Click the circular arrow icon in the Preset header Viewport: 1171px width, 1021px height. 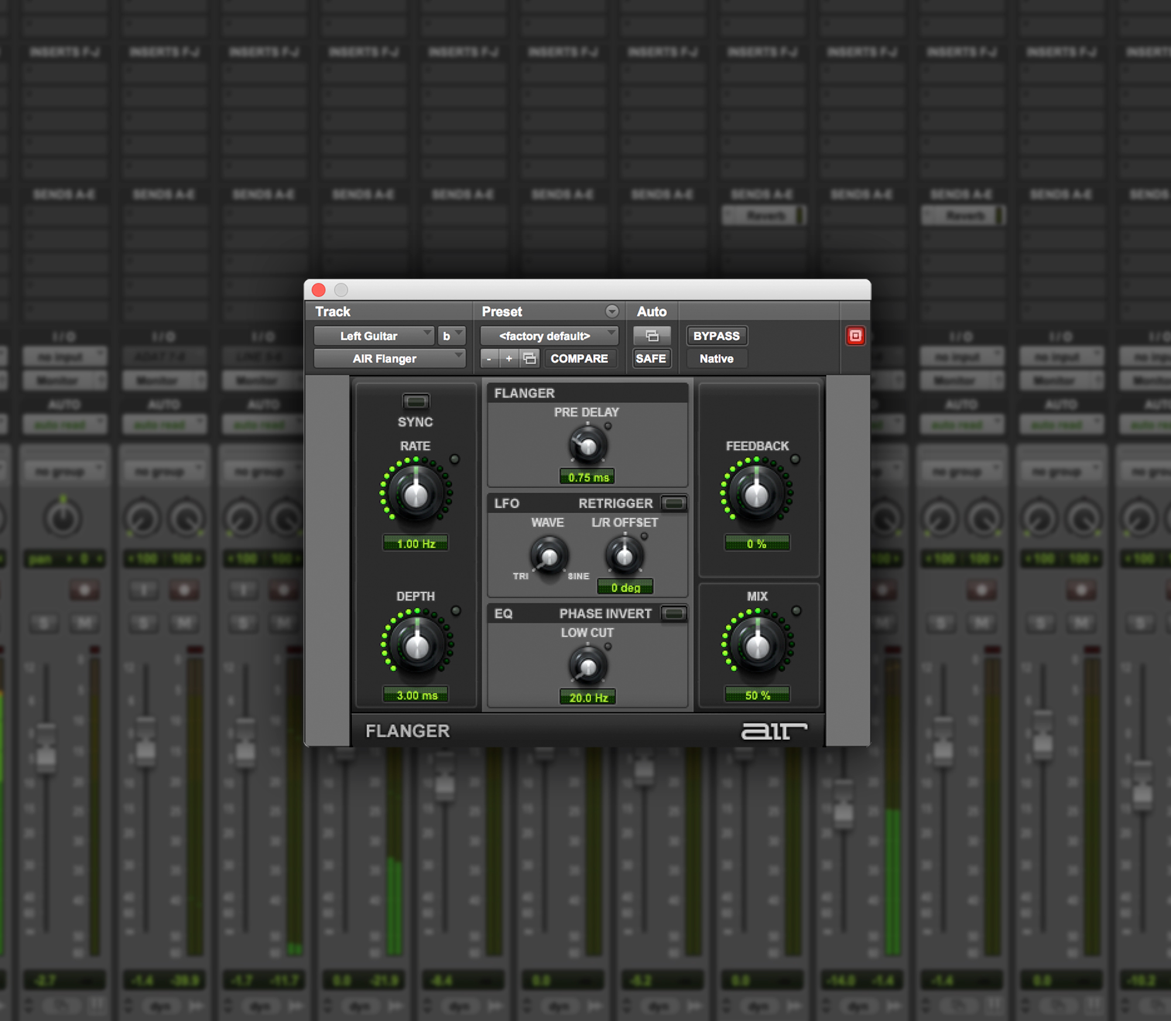point(612,311)
